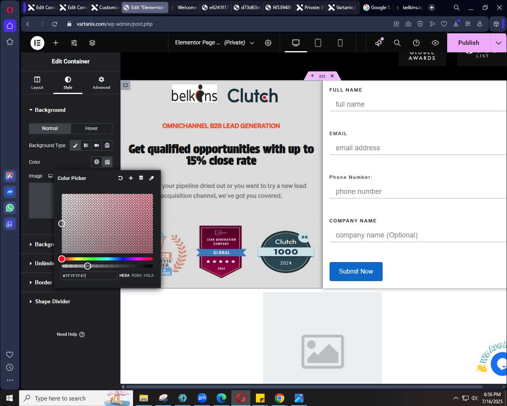Choose gradient background type
This screenshot has height=406, width=507.
point(86,146)
